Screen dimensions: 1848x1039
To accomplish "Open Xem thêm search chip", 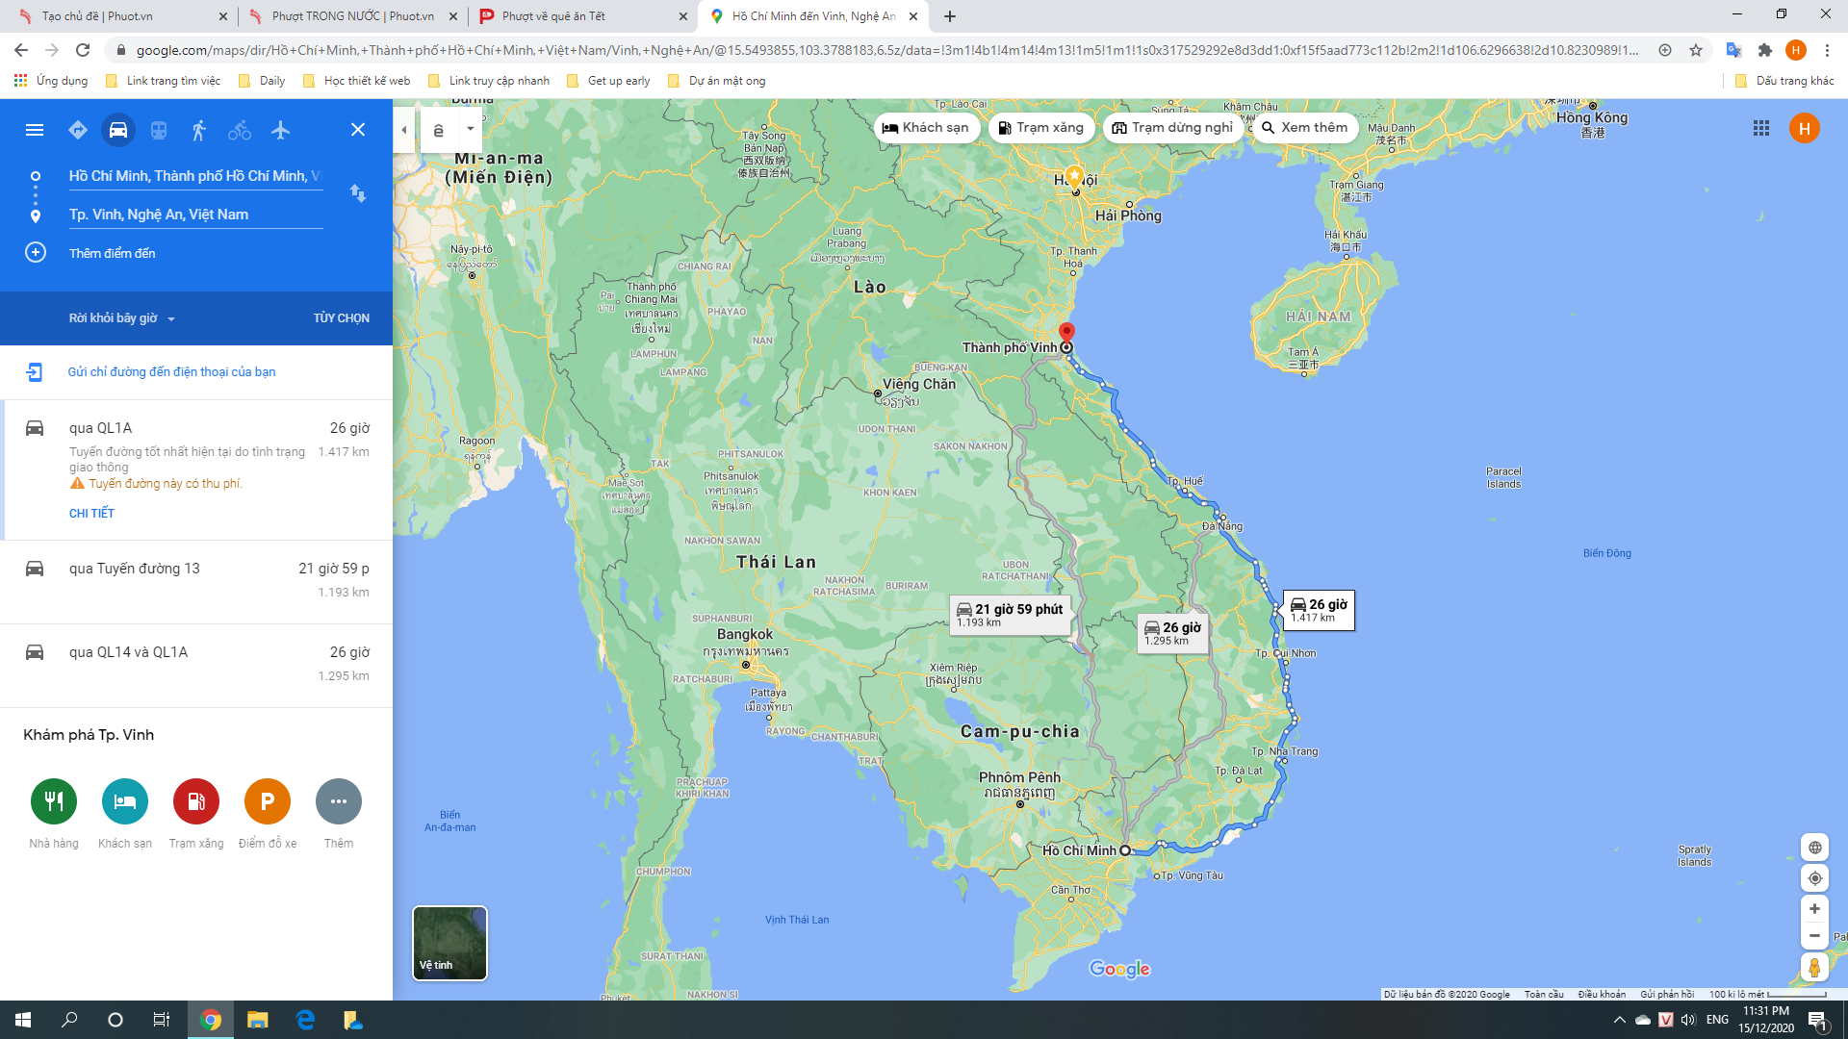I will click(1305, 128).
